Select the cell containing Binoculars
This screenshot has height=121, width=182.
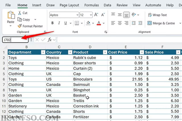pos(90,79)
